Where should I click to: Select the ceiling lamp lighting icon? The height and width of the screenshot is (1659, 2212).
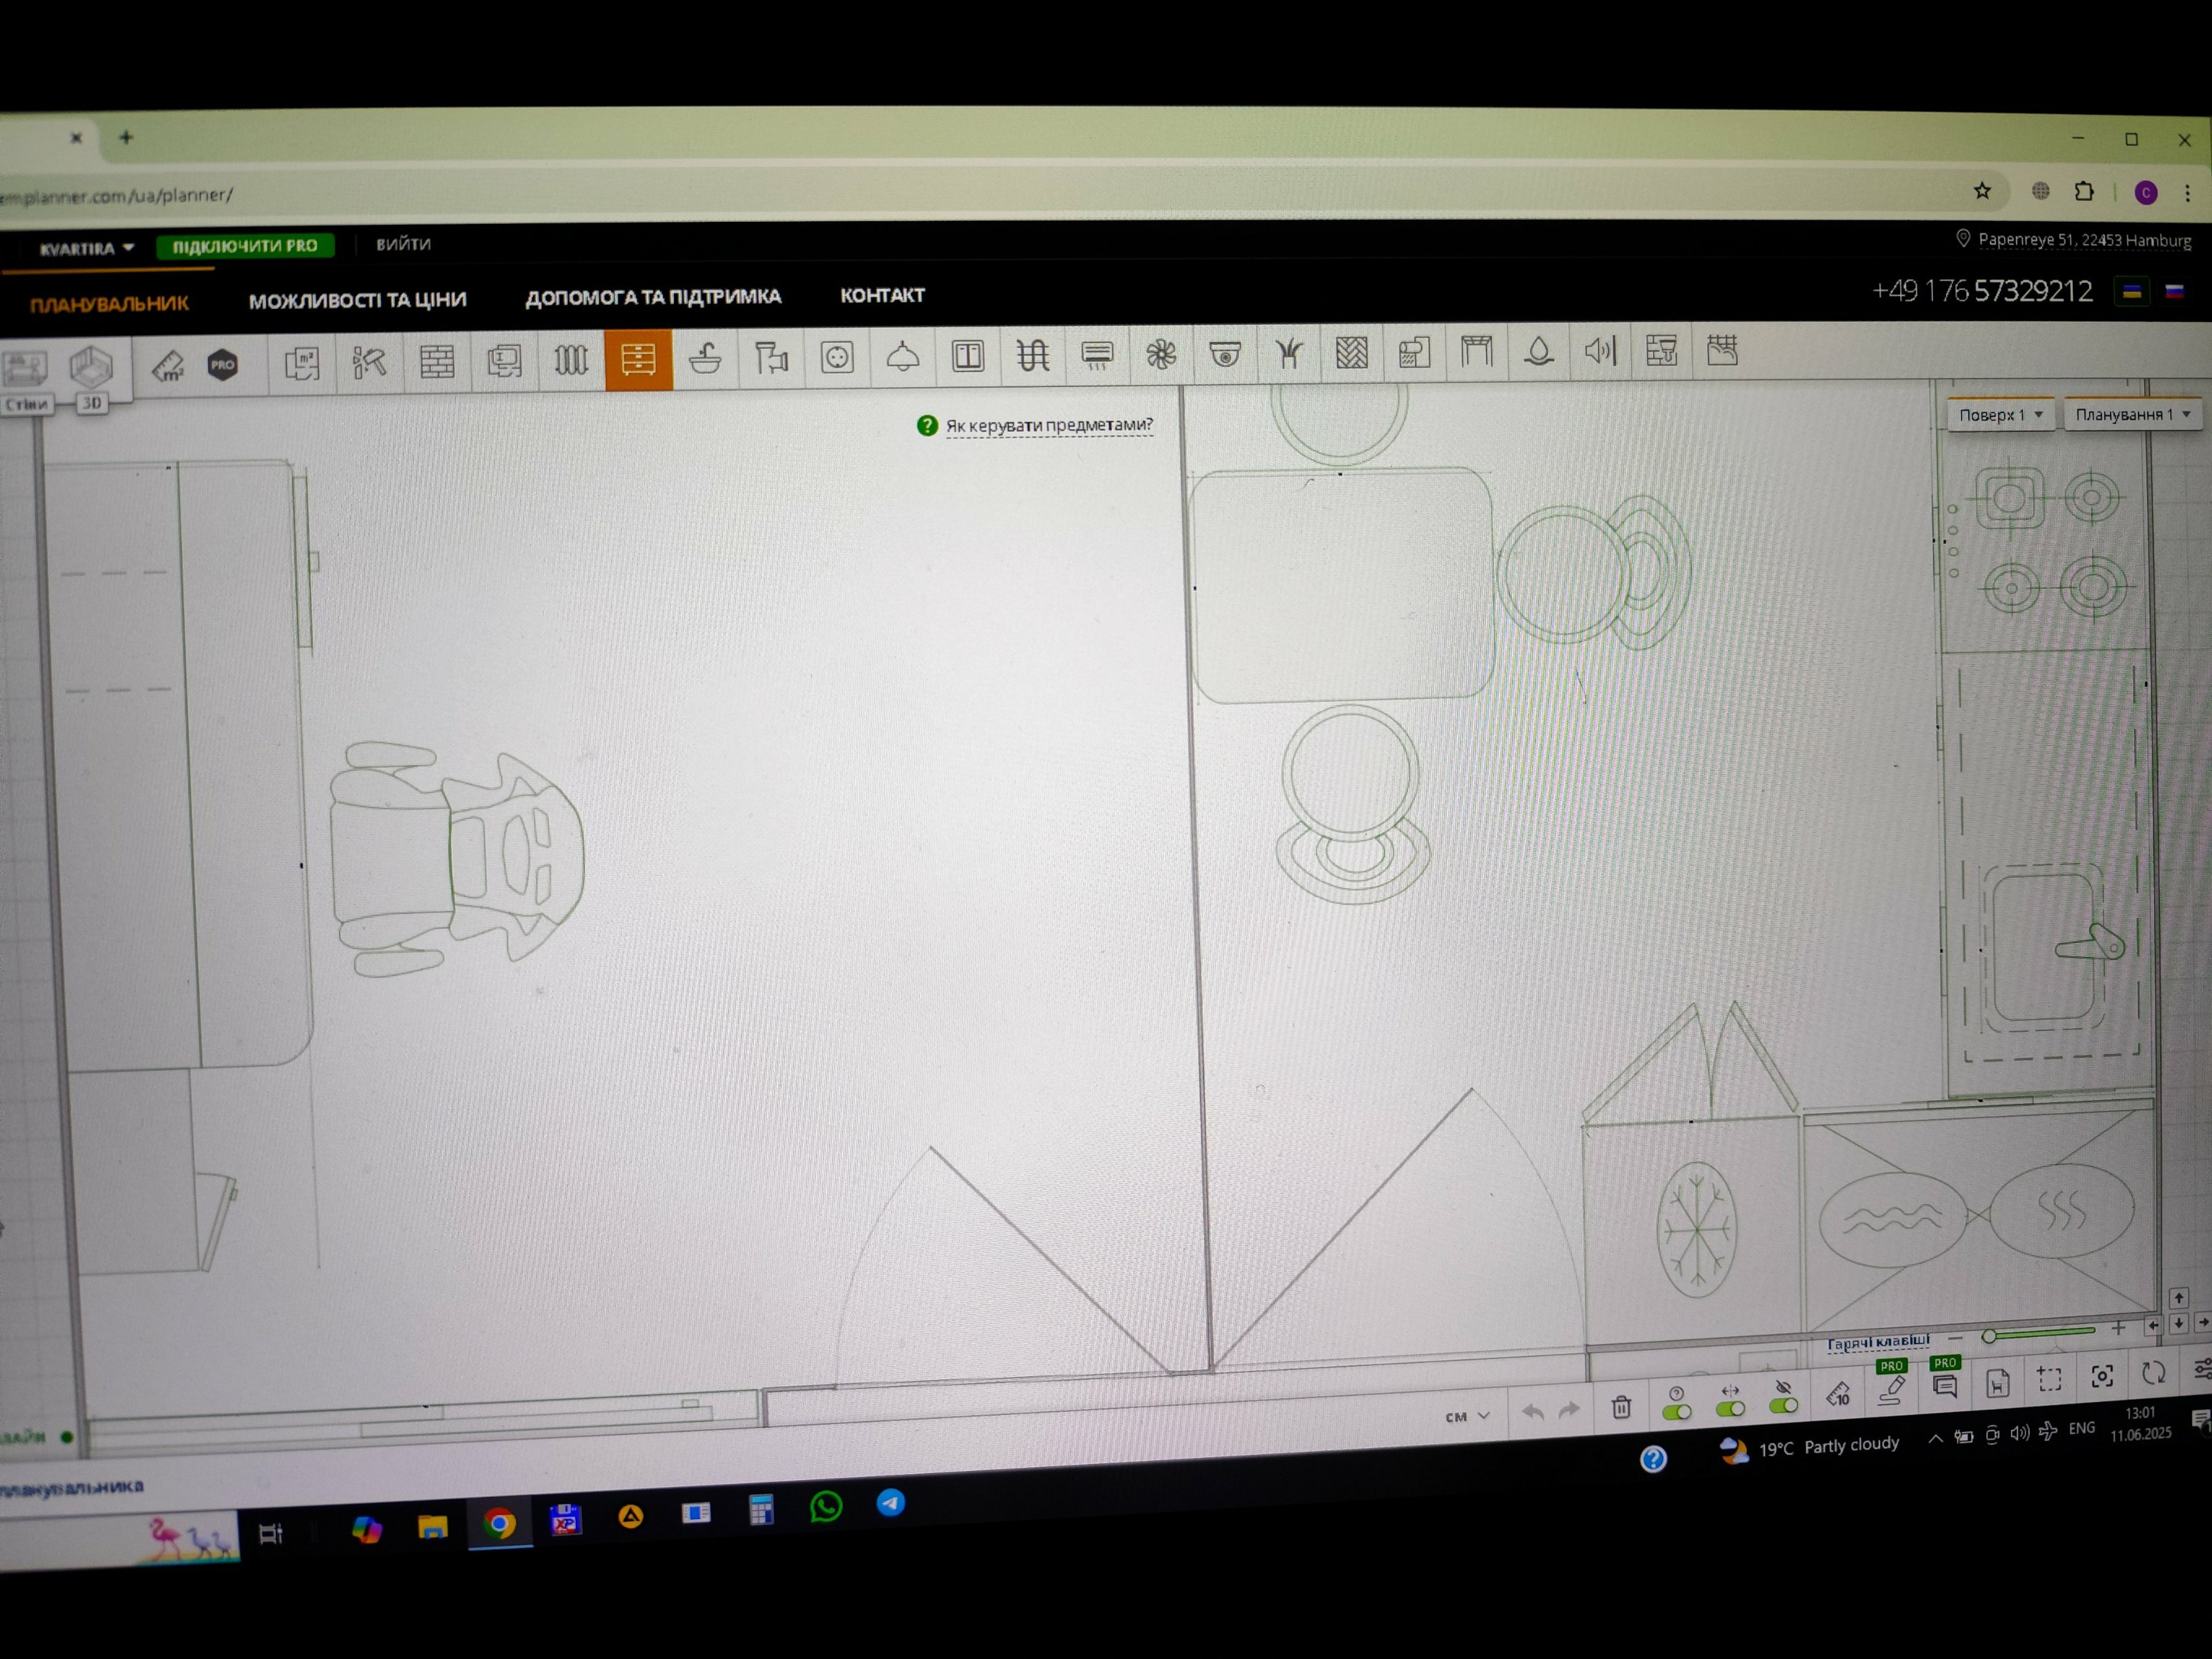pyautogui.click(x=902, y=356)
